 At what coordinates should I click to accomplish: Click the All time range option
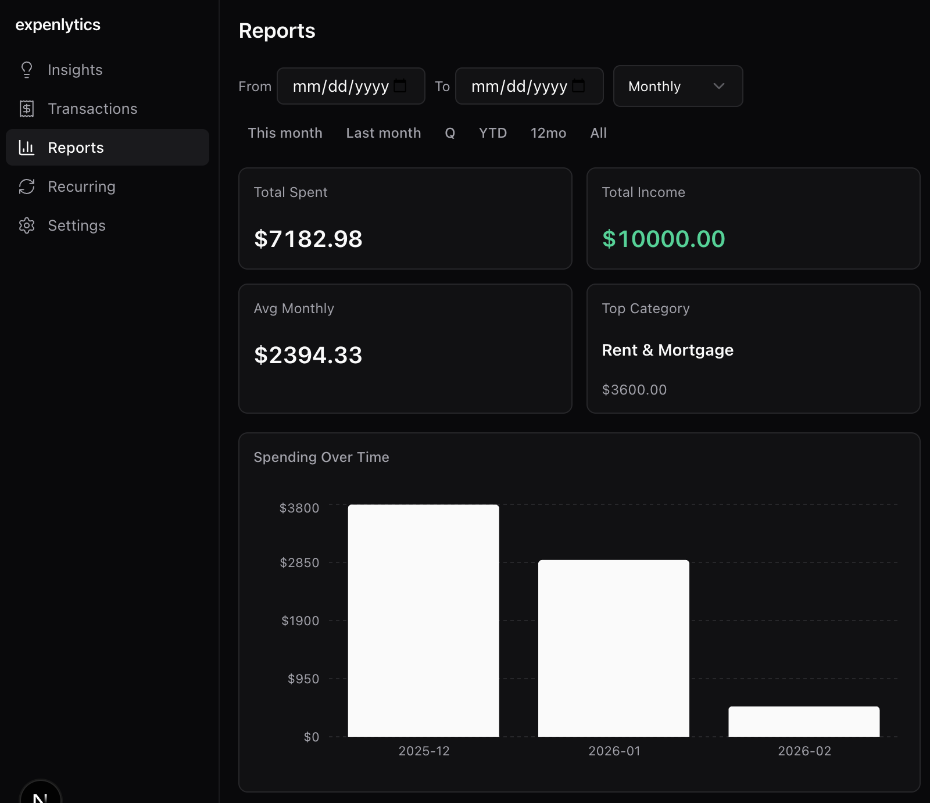[598, 133]
